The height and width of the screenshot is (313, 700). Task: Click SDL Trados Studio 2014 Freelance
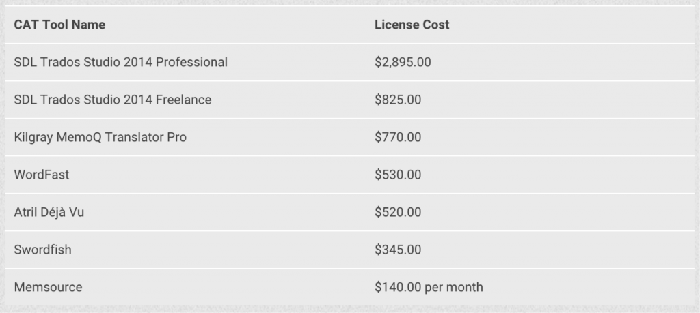tap(113, 100)
